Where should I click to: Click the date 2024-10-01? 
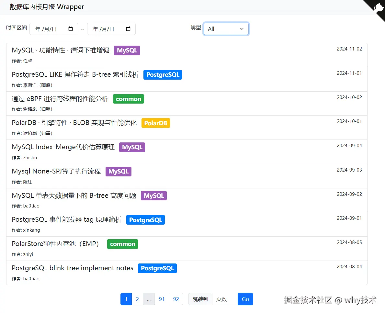(x=349, y=121)
